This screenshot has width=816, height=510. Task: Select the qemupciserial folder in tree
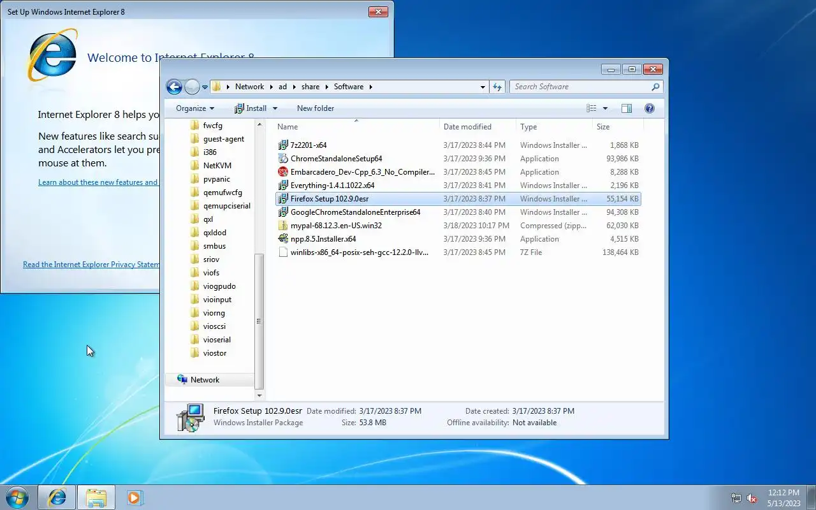[221, 206]
